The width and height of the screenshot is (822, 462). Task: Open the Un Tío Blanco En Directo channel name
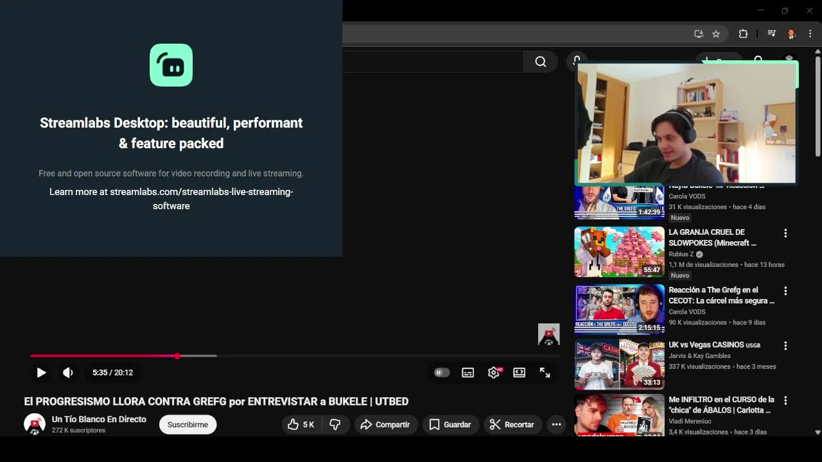(99, 420)
